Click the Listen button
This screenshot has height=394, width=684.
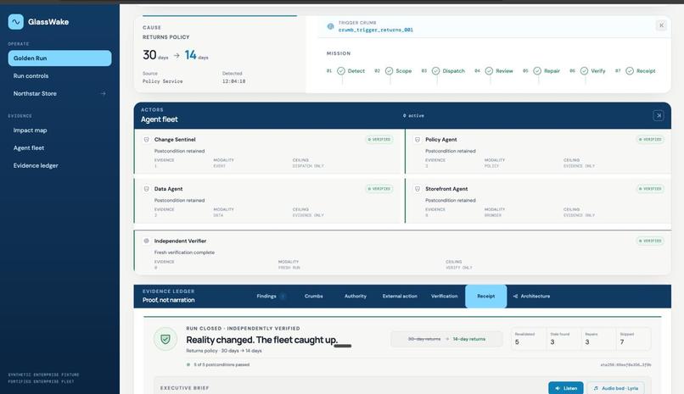pos(566,388)
